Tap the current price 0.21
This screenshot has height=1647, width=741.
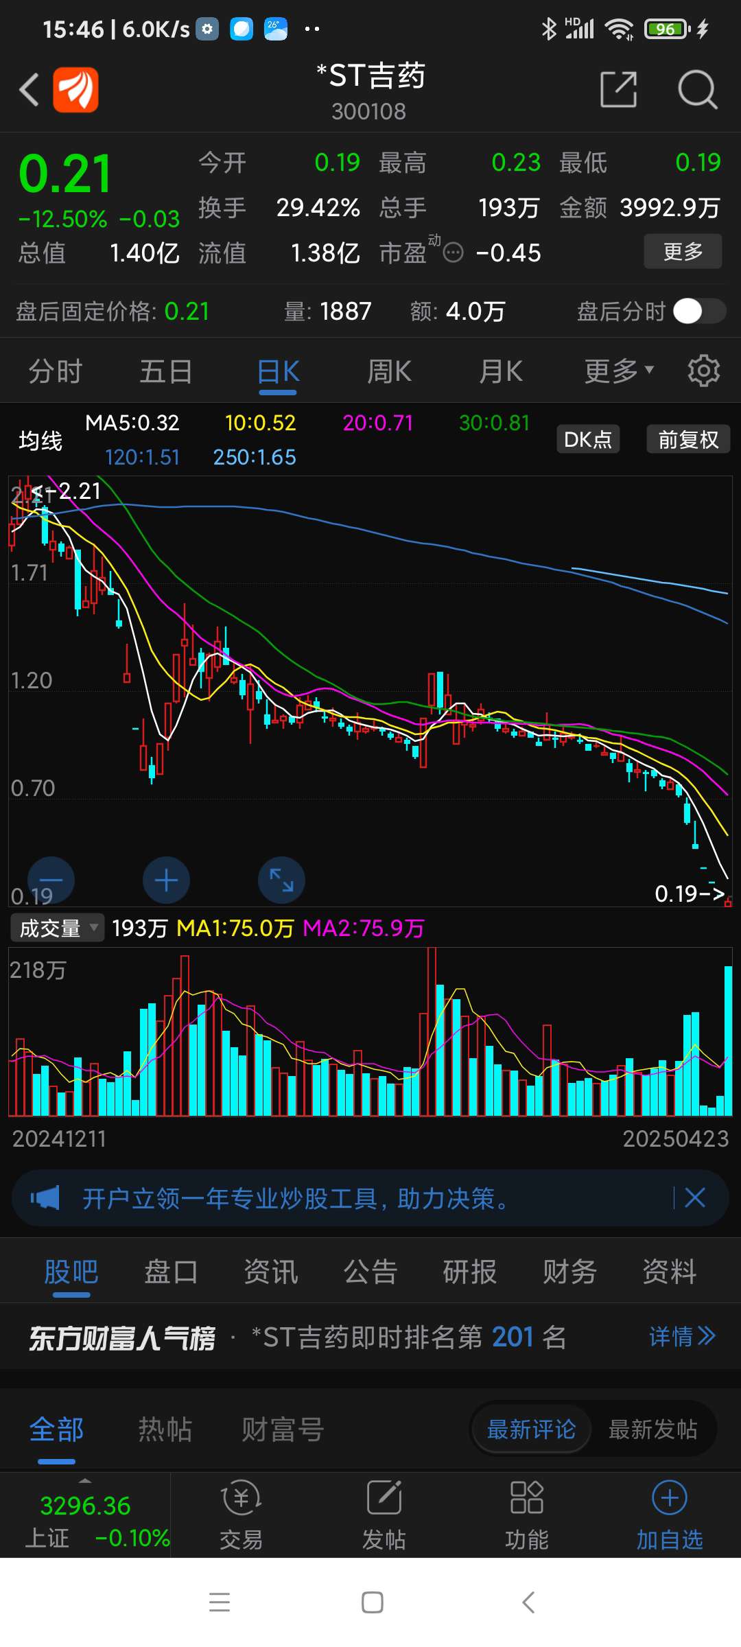click(65, 174)
